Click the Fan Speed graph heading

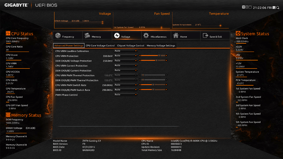tap(162, 14)
